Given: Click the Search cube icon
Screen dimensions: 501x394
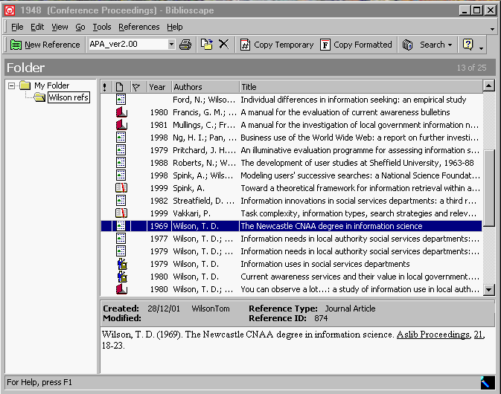Looking at the screenshot, I should click(407, 45).
